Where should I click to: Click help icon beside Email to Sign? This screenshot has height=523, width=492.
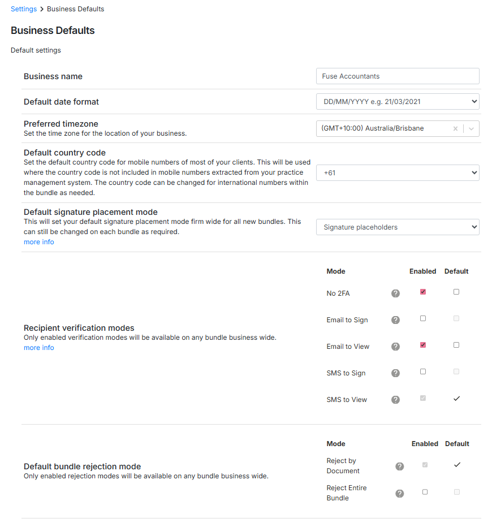coord(395,320)
